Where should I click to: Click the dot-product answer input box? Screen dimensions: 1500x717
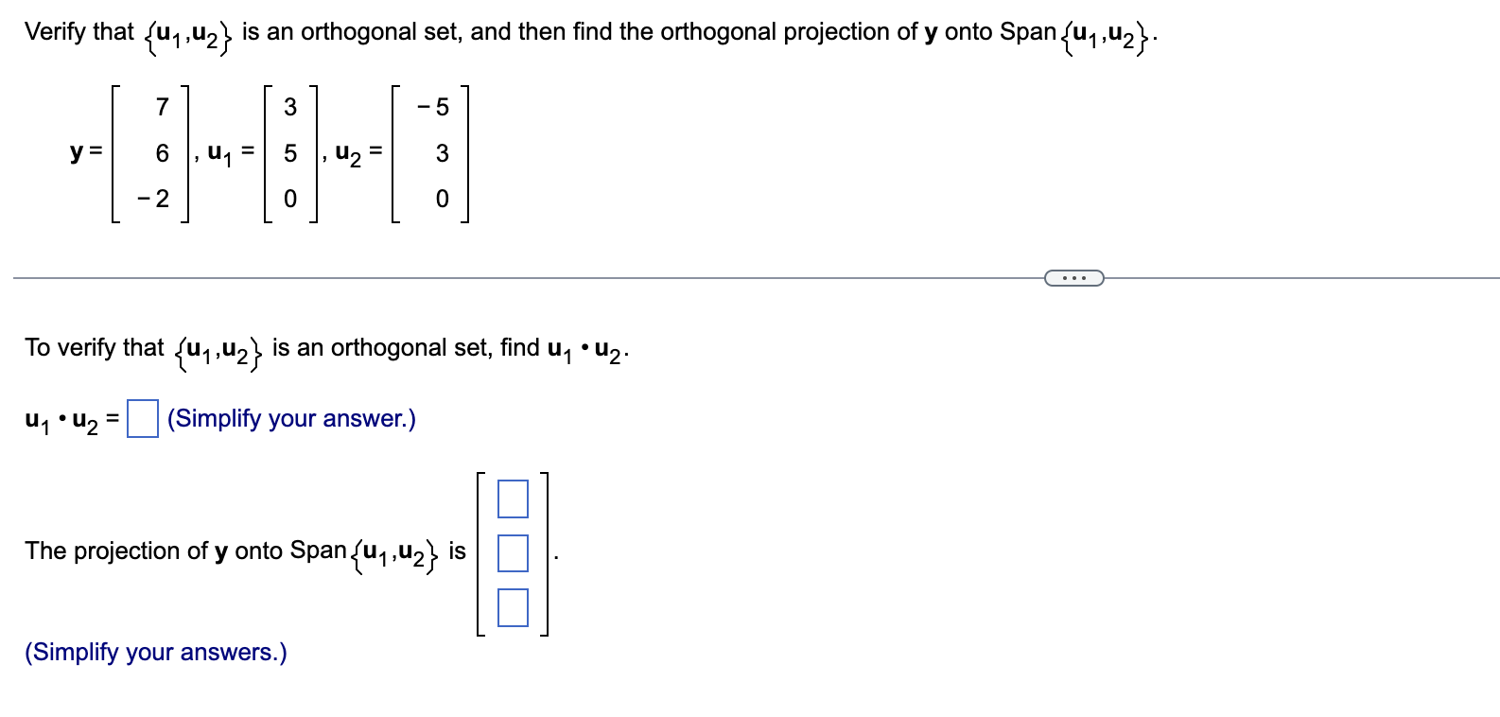(x=142, y=418)
